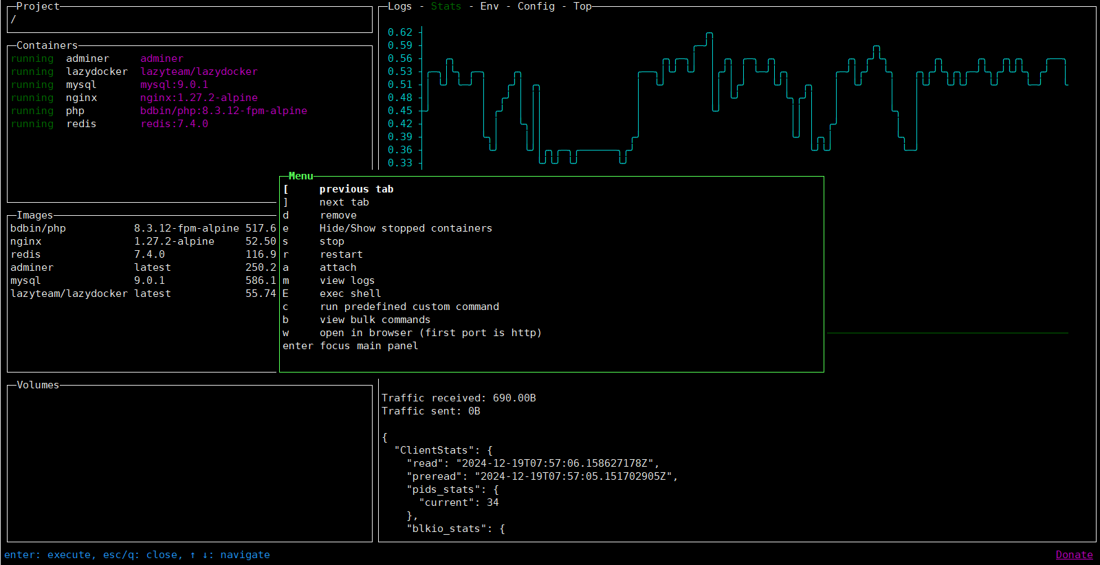Viewport: 1100px width, 565px height.
Task: Click the 0.62 graph axis label
Action: (400, 32)
